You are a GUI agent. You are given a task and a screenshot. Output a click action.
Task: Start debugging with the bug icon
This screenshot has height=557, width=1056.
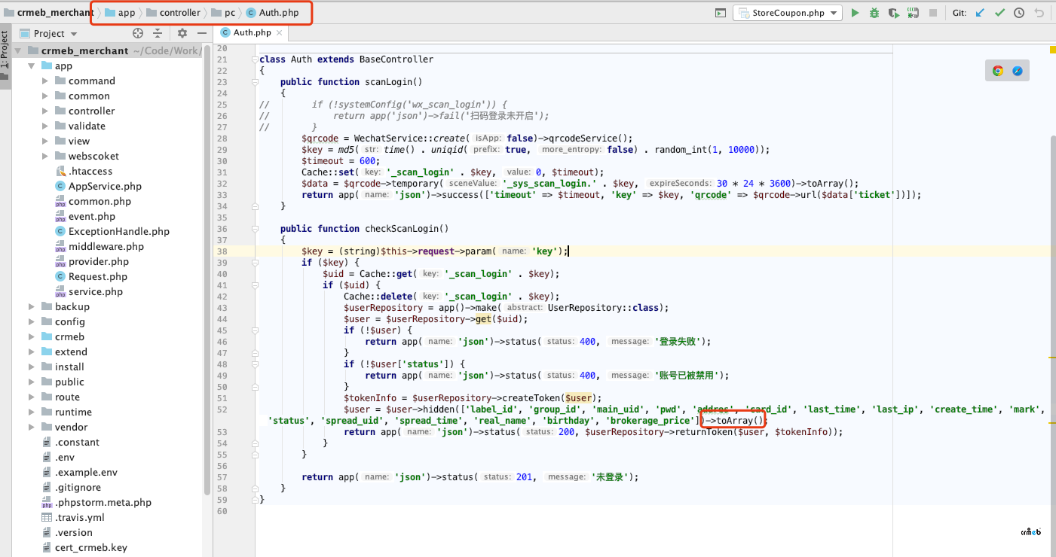pos(874,13)
